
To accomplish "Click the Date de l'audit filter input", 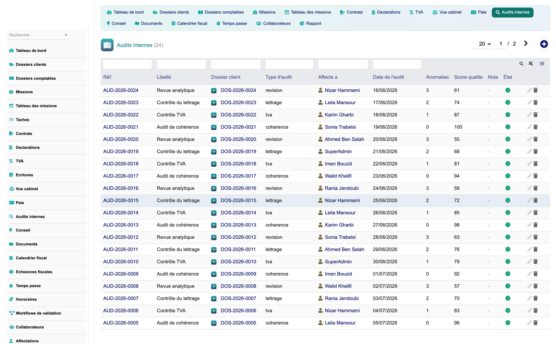I will (x=397, y=65).
